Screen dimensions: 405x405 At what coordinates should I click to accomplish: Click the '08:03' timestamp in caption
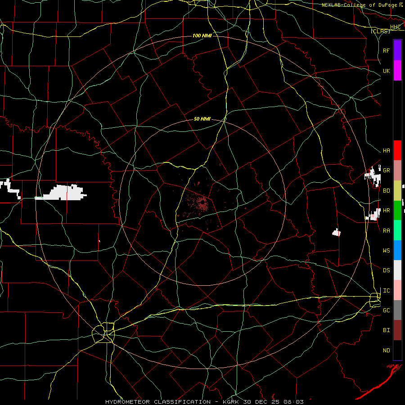[293, 402]
